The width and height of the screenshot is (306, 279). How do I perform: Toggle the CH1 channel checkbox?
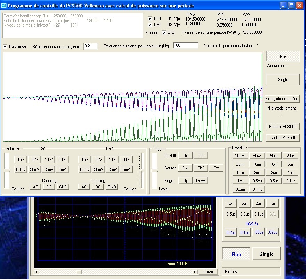click(x=150, y=18)
